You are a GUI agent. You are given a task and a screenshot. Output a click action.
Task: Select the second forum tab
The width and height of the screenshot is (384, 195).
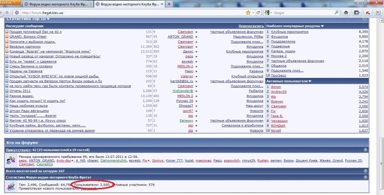(130, 4)
